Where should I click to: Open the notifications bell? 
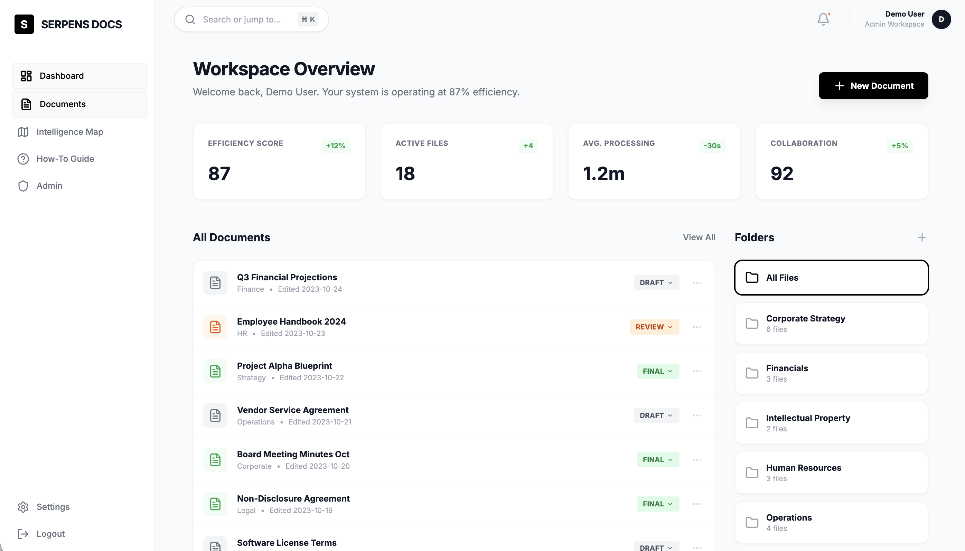click(823, 19)
